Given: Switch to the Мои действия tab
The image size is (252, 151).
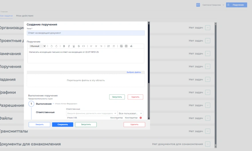Looking at the screenshot, I should pyautogui.click(x=25, y=16).
